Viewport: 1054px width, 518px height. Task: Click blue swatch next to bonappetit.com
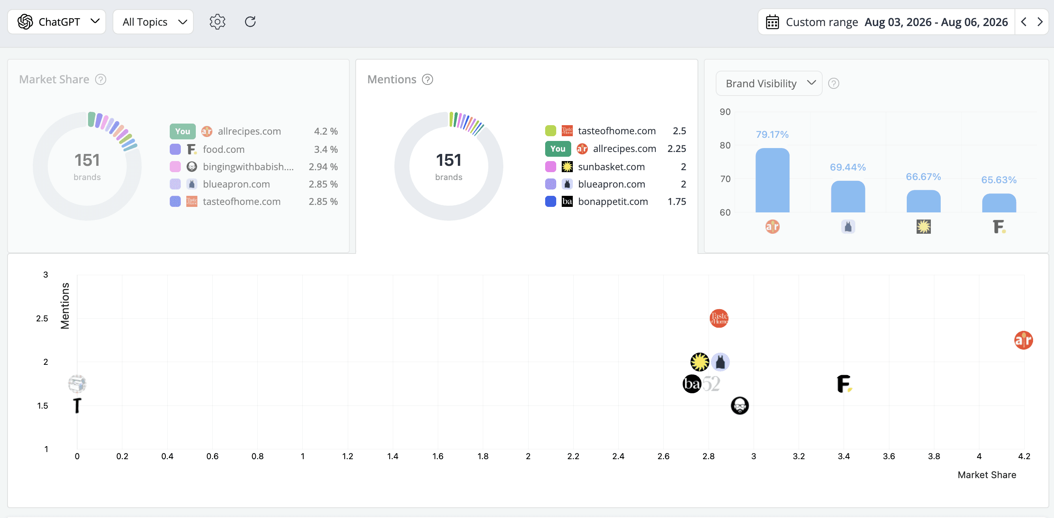(550, 201)
